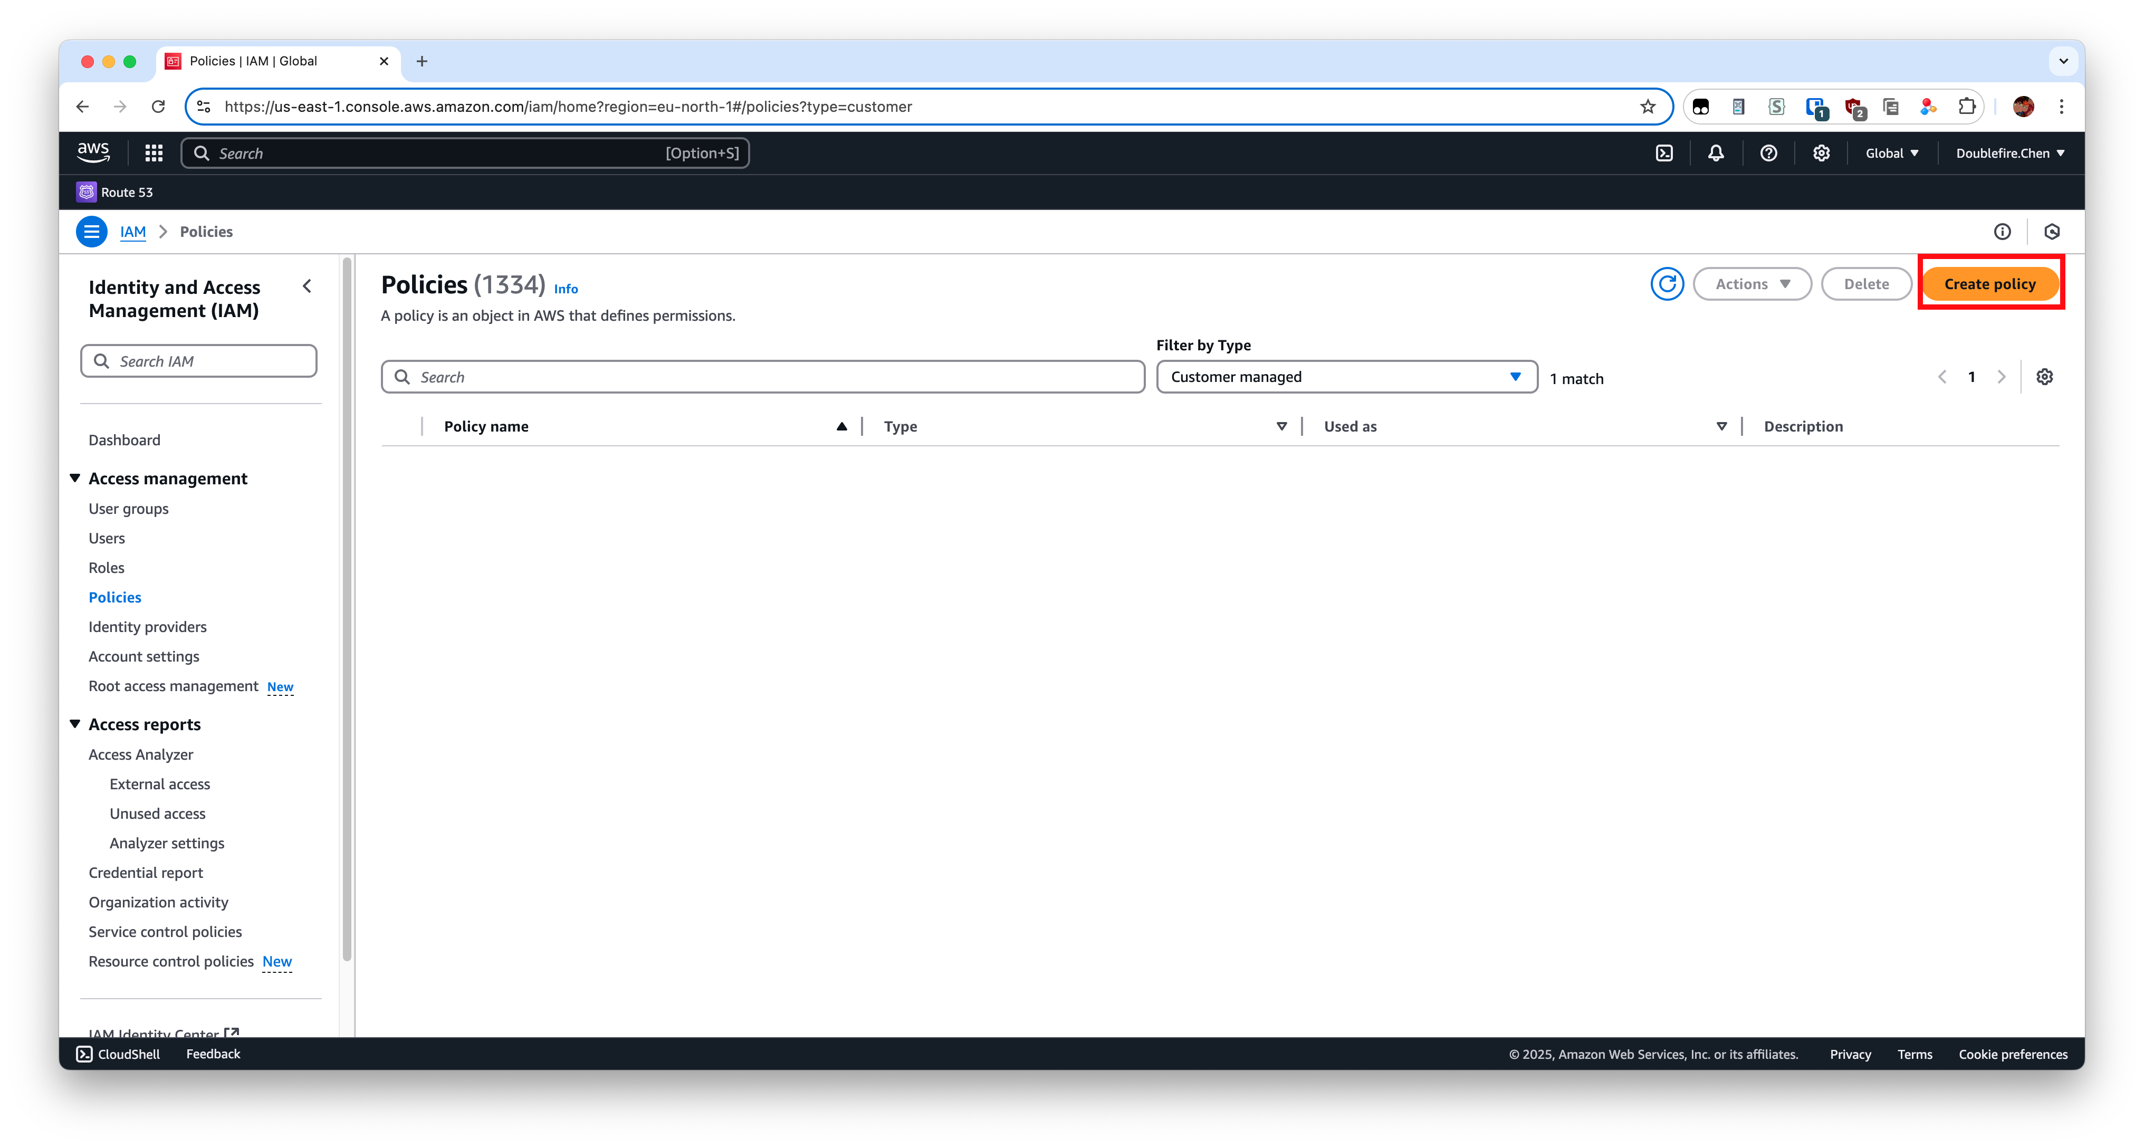Viewport: 2144px width, 1148px height.
Task: Sort by Policy name column arrow
Action: click(x=841, y=426)
